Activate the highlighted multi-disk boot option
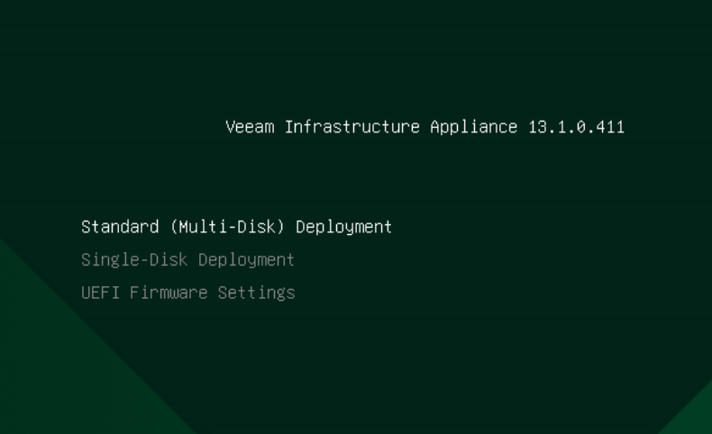712x434 pixels. [x=236, y=227]
